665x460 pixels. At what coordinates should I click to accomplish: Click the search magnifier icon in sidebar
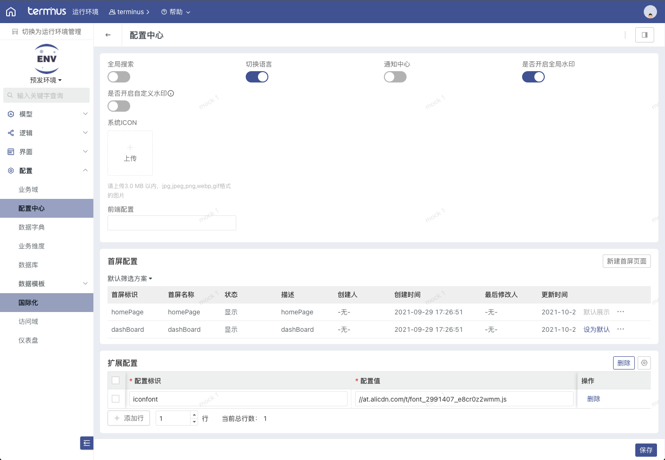pyautogui.click(x=10, y=95)
